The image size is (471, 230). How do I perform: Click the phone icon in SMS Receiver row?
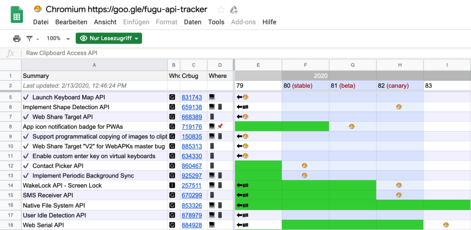pos(212,195)
